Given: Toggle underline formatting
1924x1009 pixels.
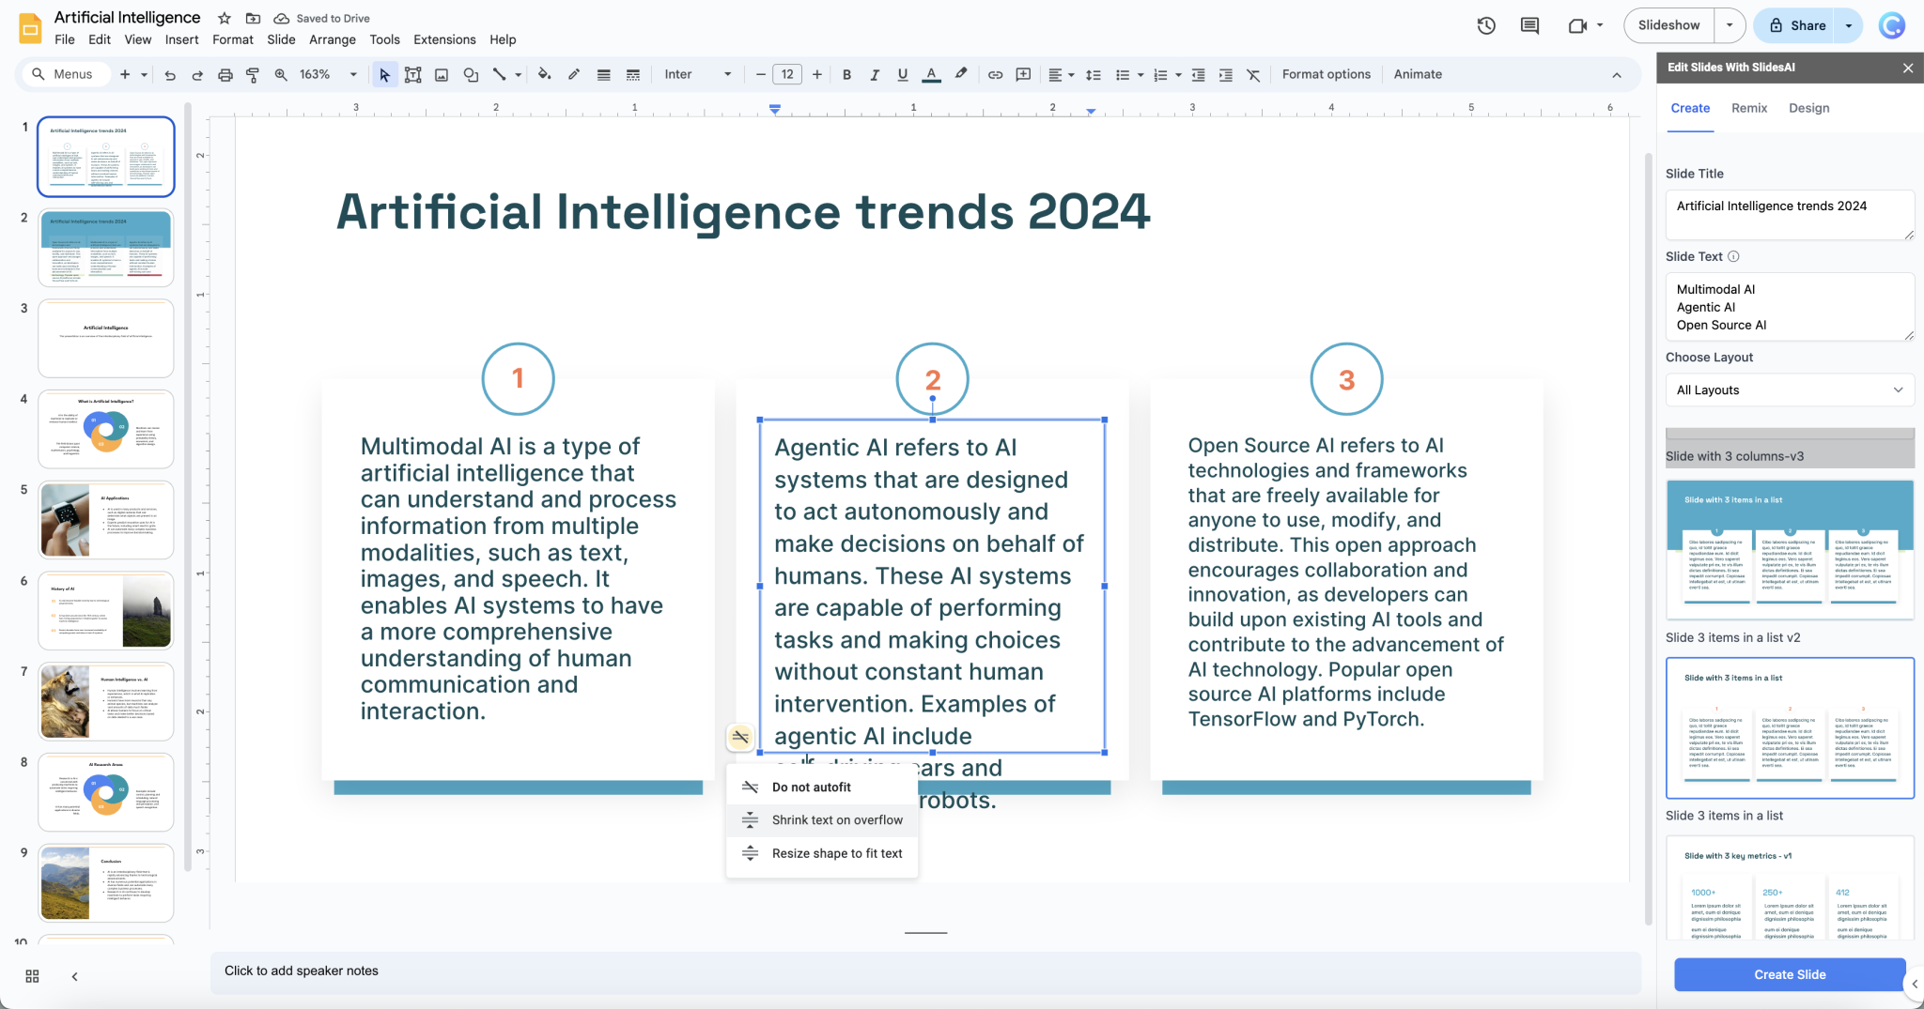Looking at the screenshot, I should click(901, 74).
